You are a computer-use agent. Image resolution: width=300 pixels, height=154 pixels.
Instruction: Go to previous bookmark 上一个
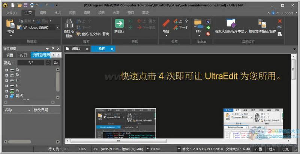click(x=181, y=21)
